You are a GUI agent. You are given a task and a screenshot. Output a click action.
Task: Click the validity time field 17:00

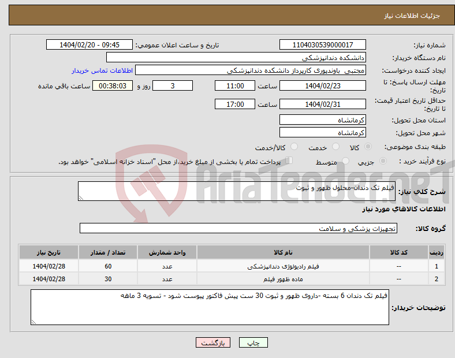click(235, 104)
